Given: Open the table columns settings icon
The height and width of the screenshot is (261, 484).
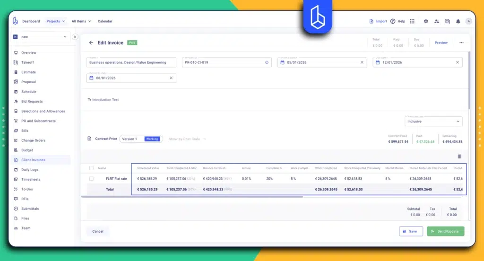Looking at the screenshot, I should [x=459, y=157].
